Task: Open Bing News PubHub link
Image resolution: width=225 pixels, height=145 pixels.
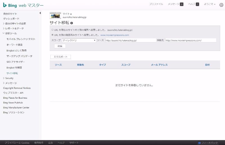Action: point(13,103)
